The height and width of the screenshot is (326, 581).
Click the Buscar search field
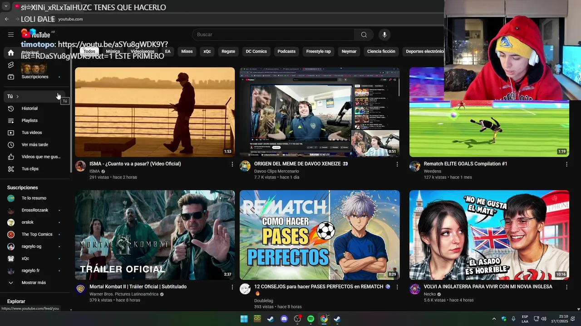click(x=273, y=35)
